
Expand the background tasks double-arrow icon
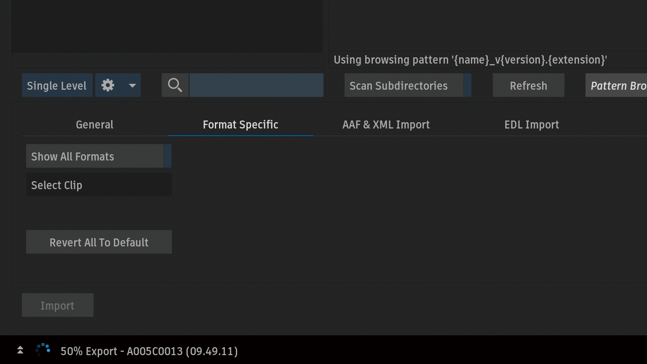(20, 350)
